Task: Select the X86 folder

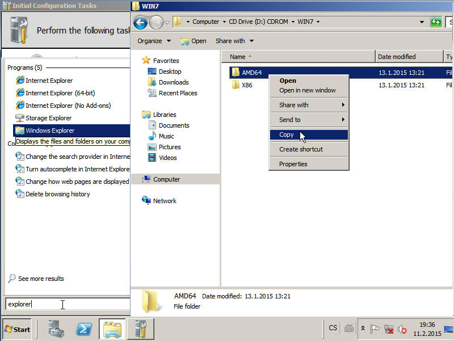Action: pyautogui.click(x=247, y=85)
